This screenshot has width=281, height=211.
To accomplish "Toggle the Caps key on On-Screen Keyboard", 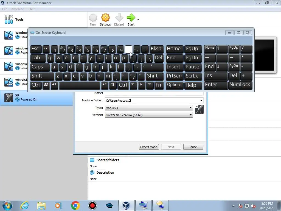I will [x=40, y=67].
